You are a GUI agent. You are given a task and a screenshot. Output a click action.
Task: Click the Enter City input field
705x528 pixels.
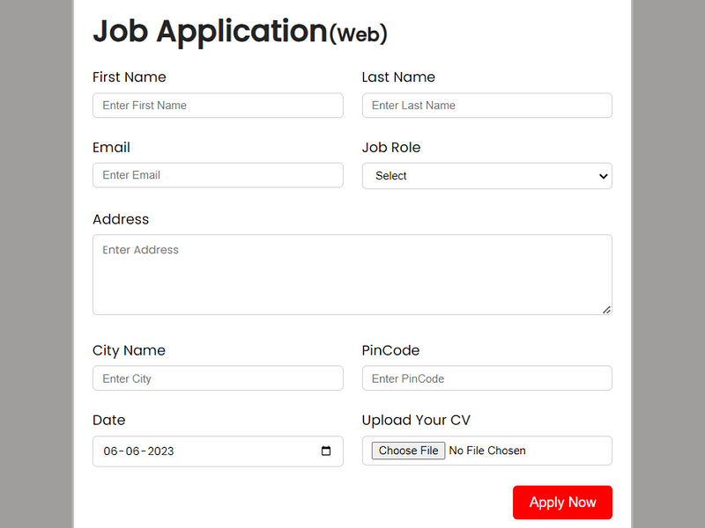click(218, 378)
